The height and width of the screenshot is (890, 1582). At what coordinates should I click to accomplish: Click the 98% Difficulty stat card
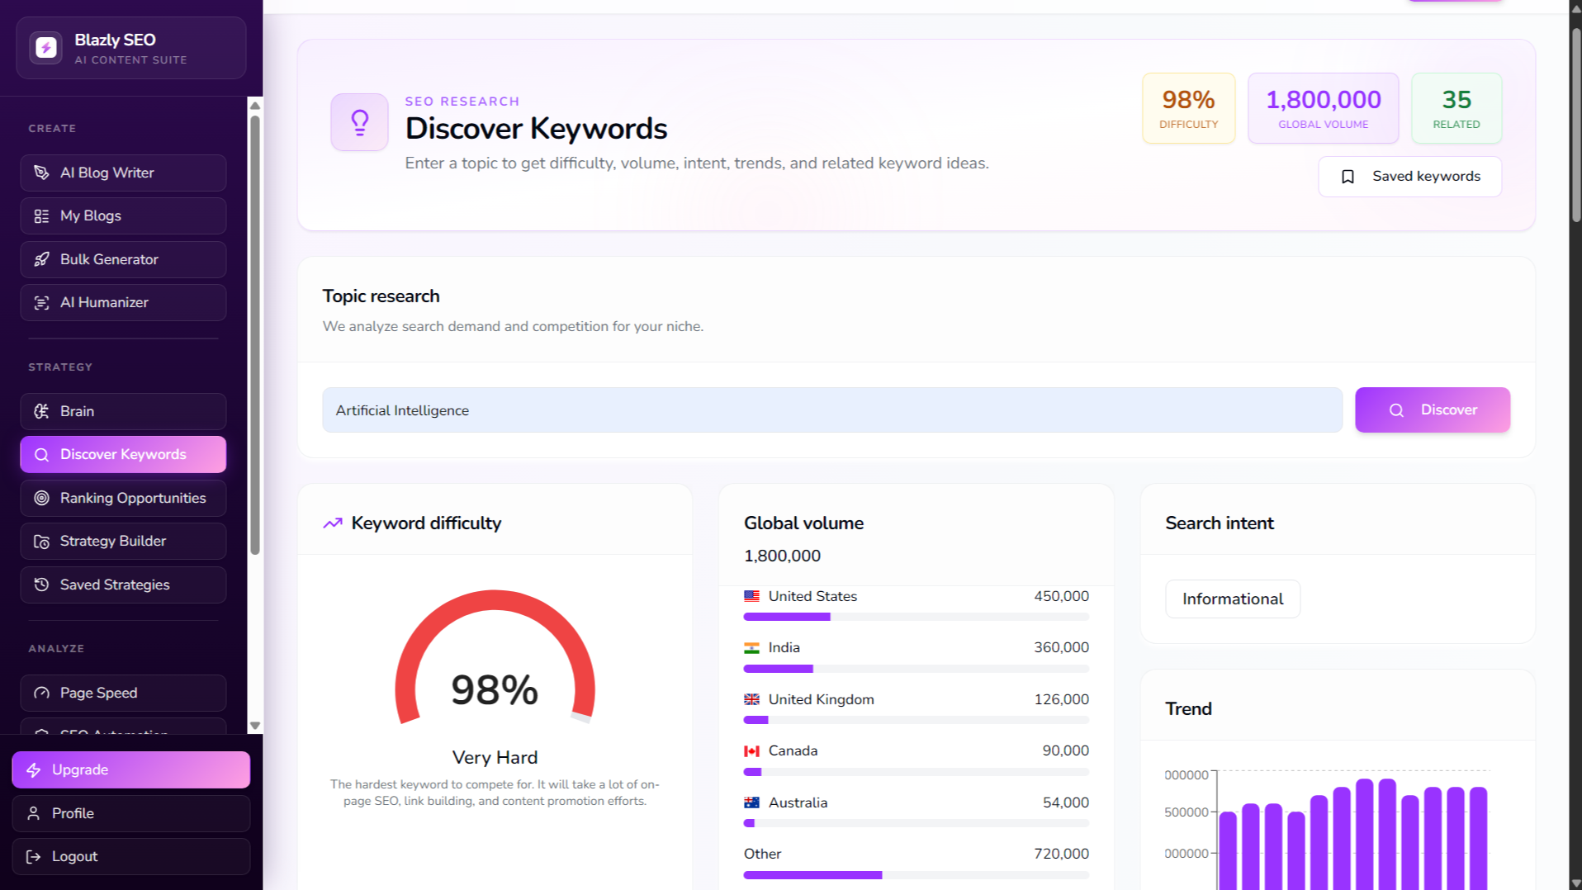(x=1188, y=108)
